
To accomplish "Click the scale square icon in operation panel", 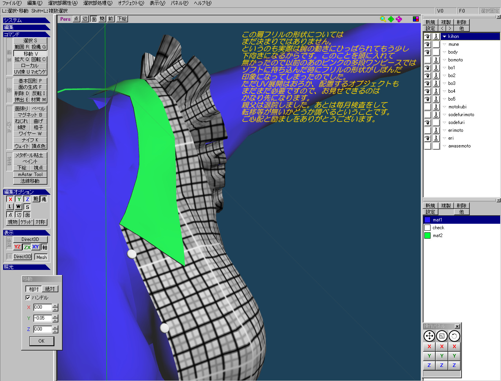I will click(x=442, y=336).
